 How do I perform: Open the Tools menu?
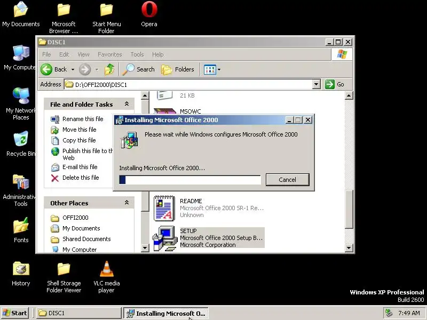coord(137,54)
